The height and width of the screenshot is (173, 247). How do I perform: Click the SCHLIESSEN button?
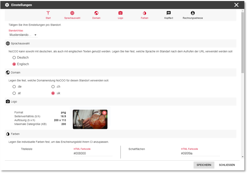click(x=227, y=165)
